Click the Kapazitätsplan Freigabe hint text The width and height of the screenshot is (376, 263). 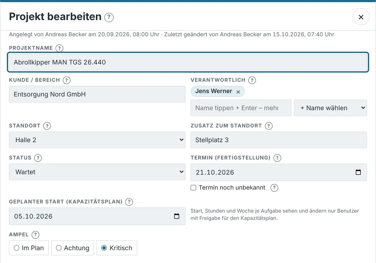pos(275,214)
